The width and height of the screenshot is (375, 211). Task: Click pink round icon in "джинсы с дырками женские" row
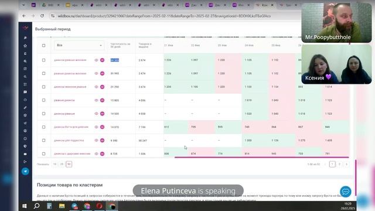click(x=102, y=154)
